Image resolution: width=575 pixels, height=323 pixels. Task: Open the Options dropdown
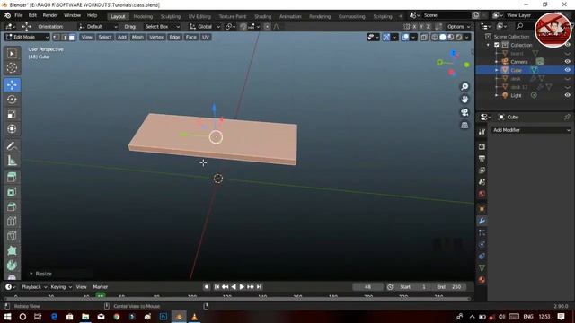[x=458, y=26]
